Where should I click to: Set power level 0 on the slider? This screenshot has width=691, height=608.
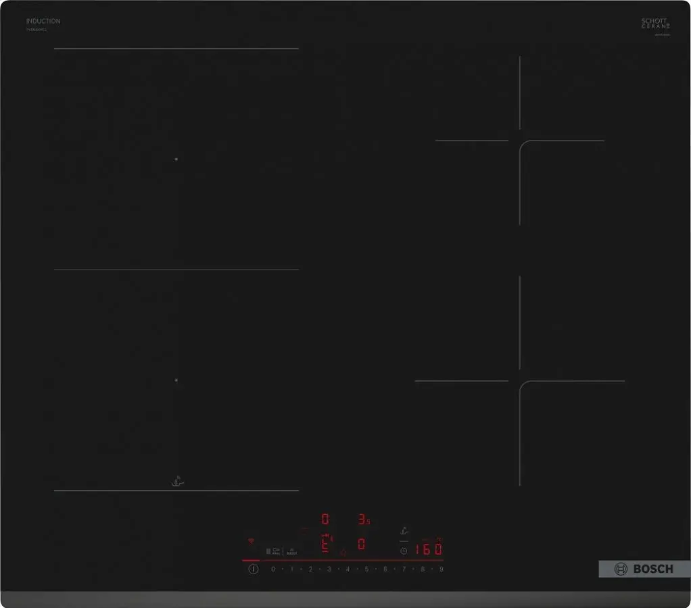[273, 569]
